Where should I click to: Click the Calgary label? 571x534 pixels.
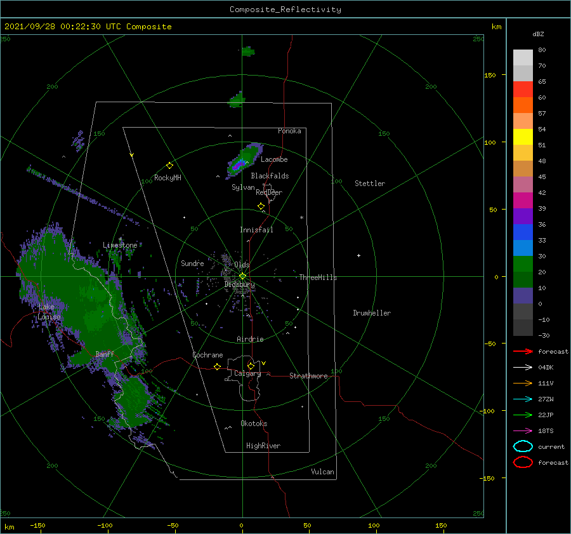tap(247, 373)
